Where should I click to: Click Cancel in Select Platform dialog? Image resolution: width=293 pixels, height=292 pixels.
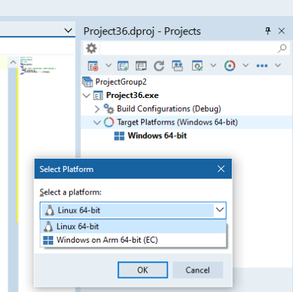pyautogui.click(x=198, y=270)
